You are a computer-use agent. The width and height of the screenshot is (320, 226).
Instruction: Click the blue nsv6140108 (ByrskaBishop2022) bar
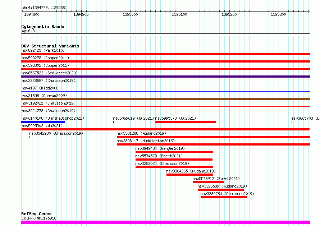click(43, 122)
